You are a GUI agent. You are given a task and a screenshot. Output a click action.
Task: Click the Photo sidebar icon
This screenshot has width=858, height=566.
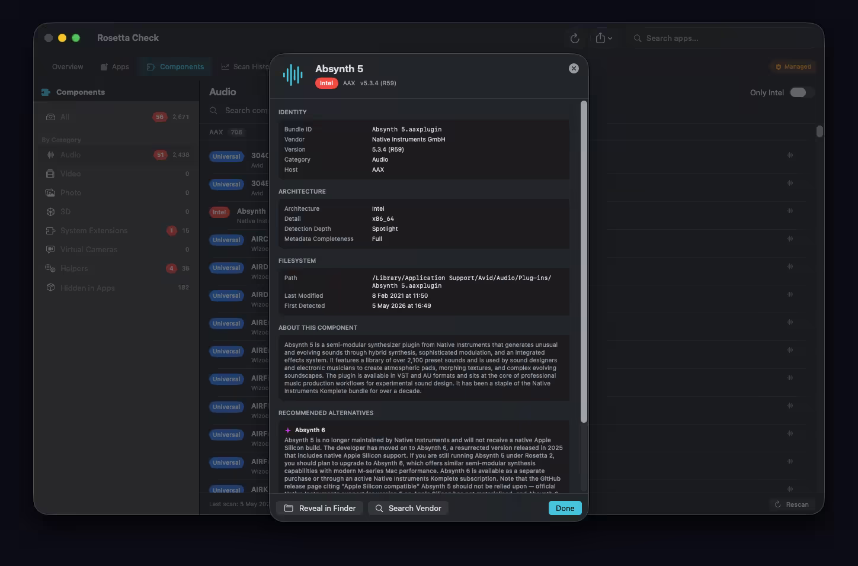(50, 193)
